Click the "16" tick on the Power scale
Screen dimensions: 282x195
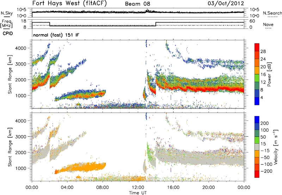[263, 75]
